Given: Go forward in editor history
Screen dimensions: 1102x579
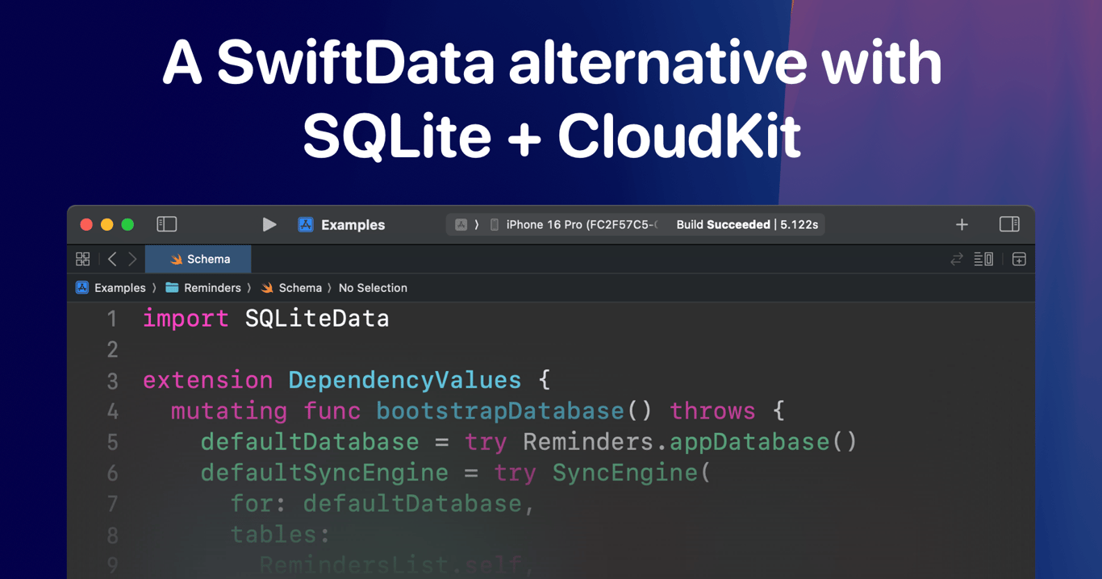Looking at the screenshot, I should [133, 259].
